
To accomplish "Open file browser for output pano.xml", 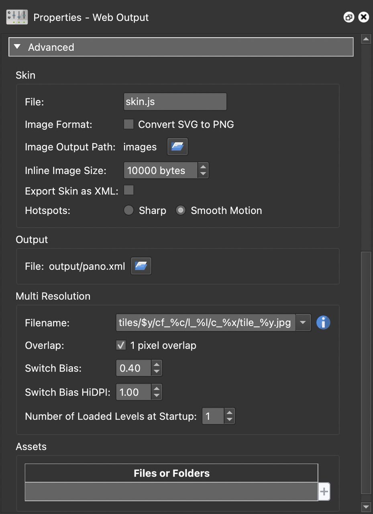I will point(141,265).
